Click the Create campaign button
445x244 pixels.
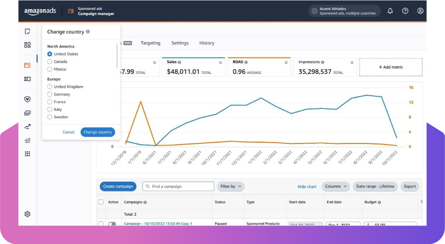click(x=118, y=186)
